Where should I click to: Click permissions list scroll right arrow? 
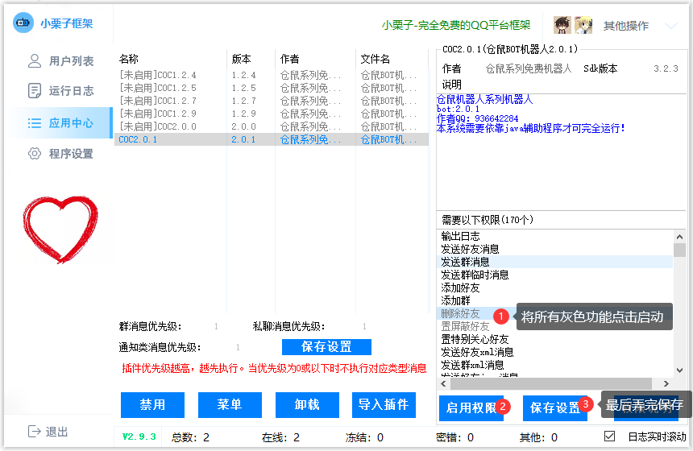(x=666, y=383)
